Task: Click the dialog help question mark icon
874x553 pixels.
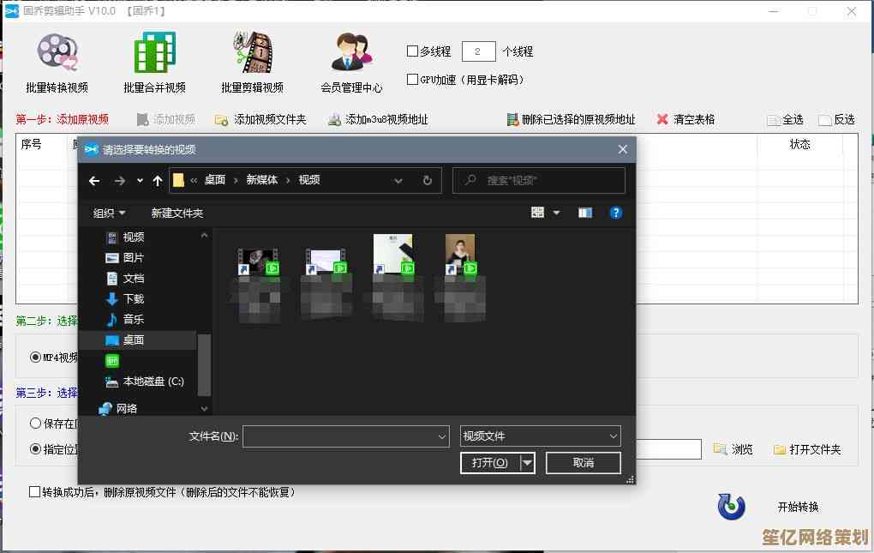Action: (x=615, y=213)
